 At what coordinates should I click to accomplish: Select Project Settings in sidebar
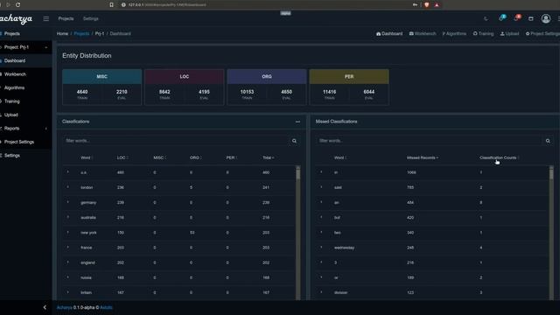[x=25, y=142]
